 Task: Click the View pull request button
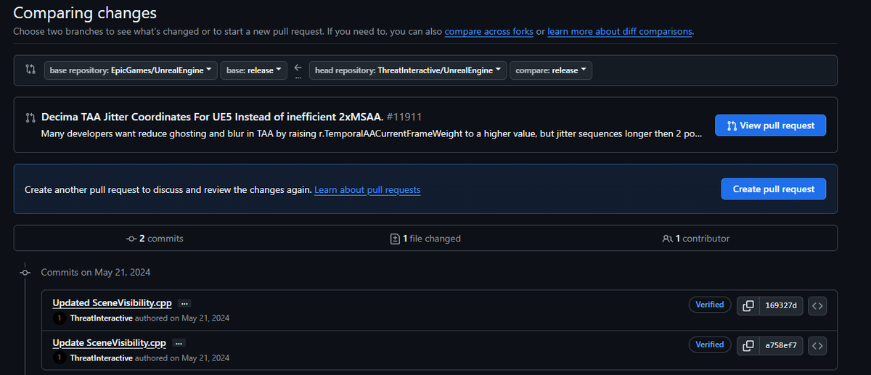coord(770,125)
